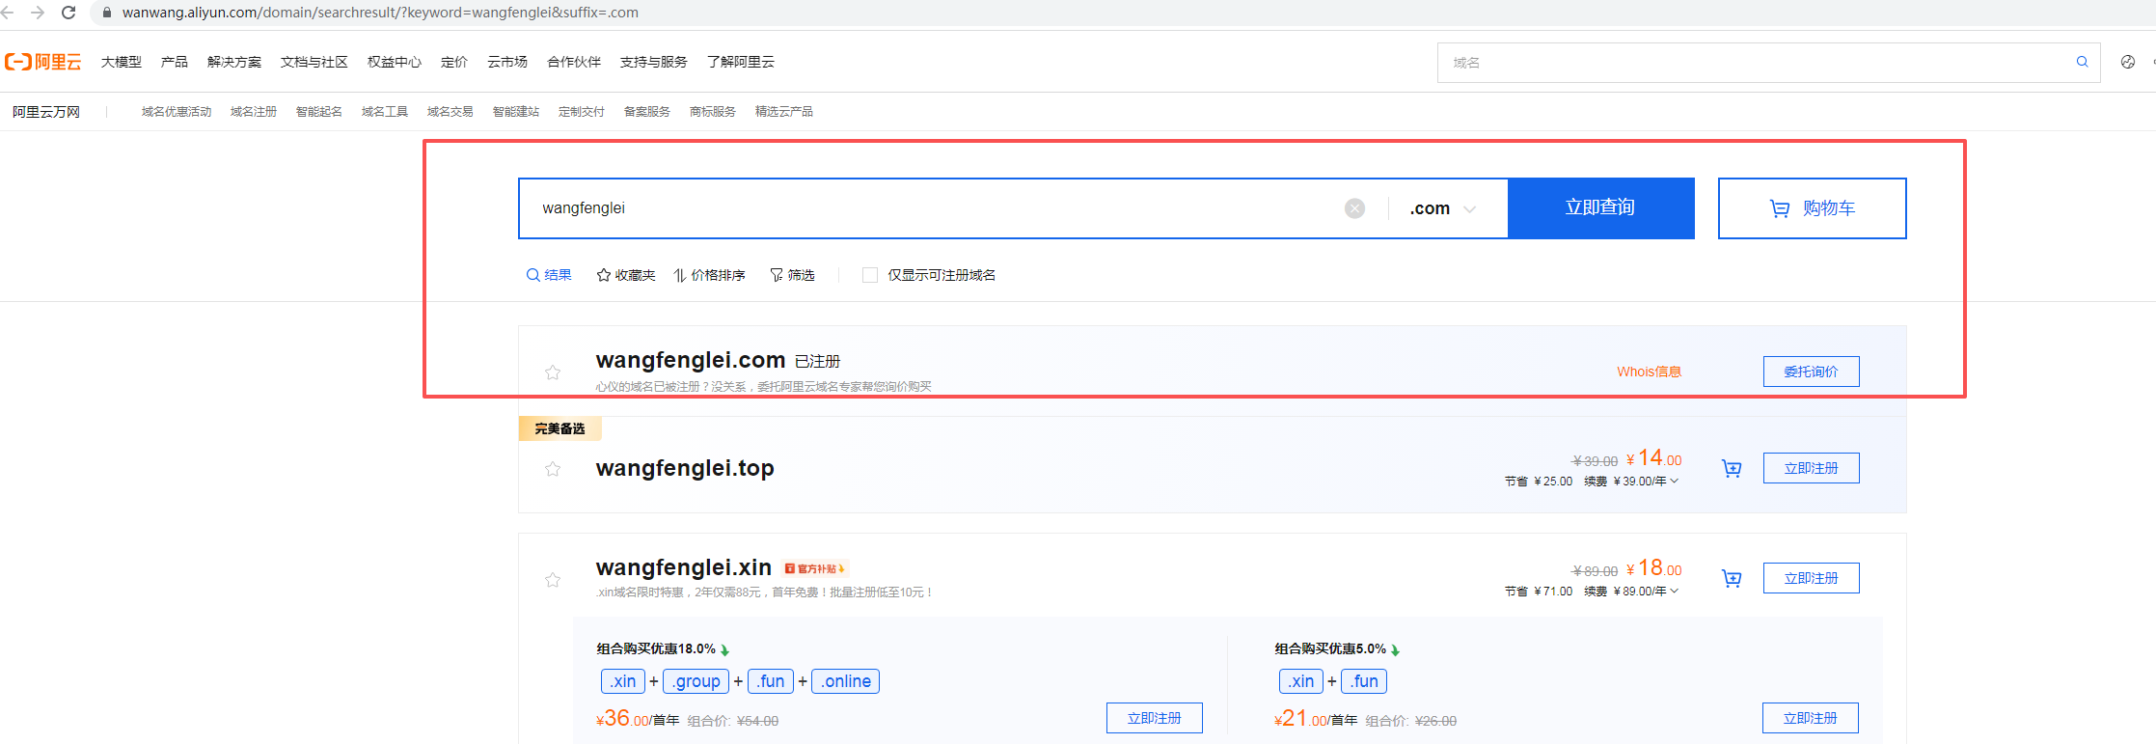This screenshot has height=744, width=2156.
Task: Star the wangfenglei.top domain
Action: coord(553,469)
